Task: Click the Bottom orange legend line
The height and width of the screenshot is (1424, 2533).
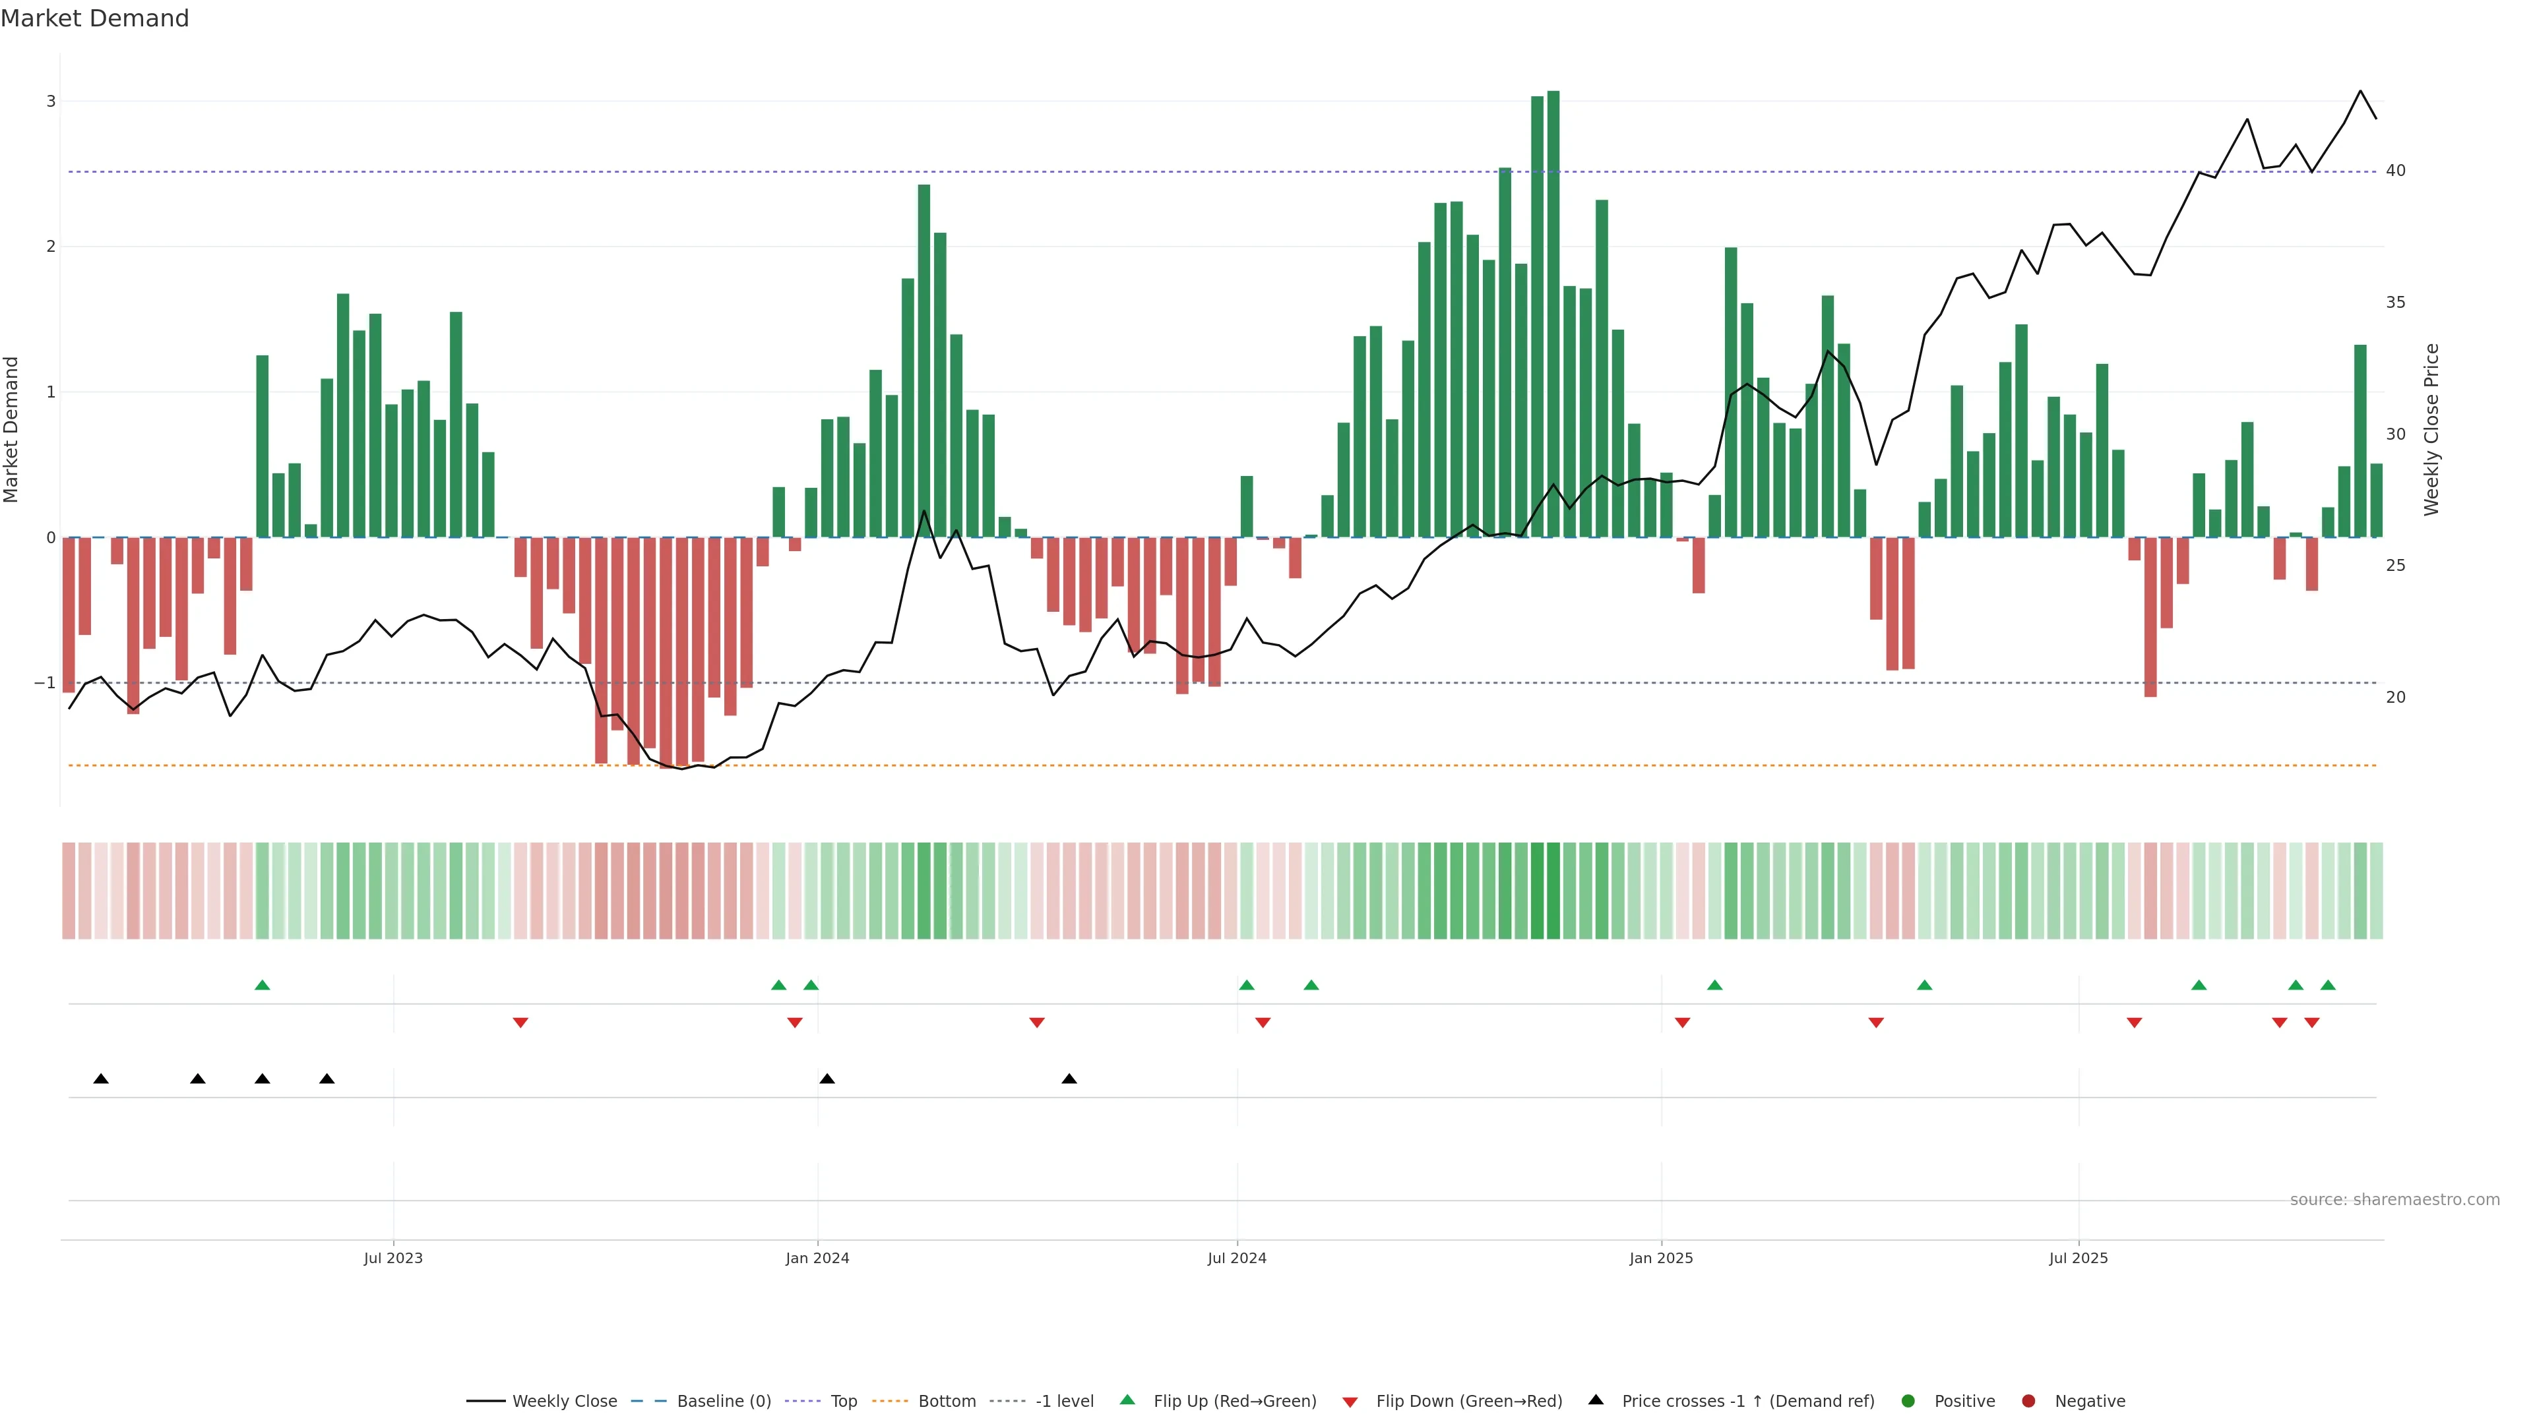Action: point(890,1400)
